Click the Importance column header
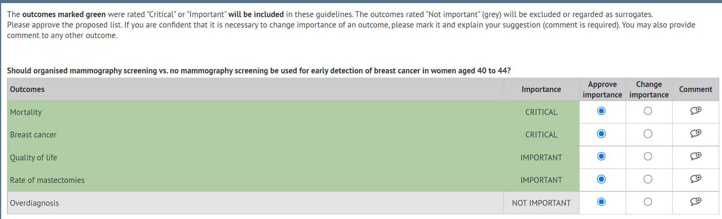The image size is (722, 219). [541, 89]
